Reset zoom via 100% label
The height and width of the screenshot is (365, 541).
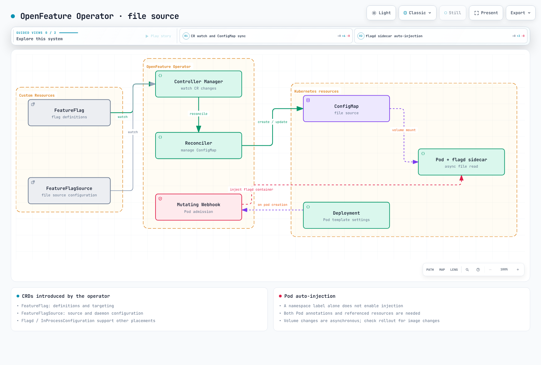click(504, 270)
